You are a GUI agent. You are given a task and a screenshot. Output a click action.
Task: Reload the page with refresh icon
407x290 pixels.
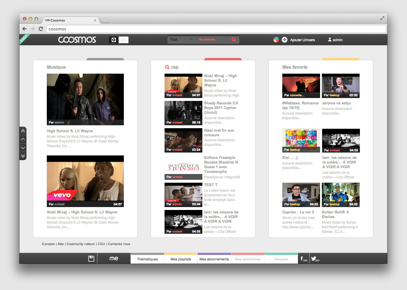pyautogui.click(x=41, y=29)
